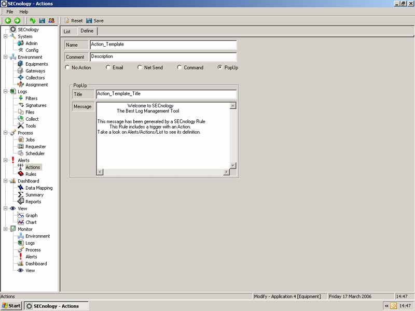The height and width of the screenshot is (311, 415).
Task: Open the Summary sigma icon
Action: 20,195
